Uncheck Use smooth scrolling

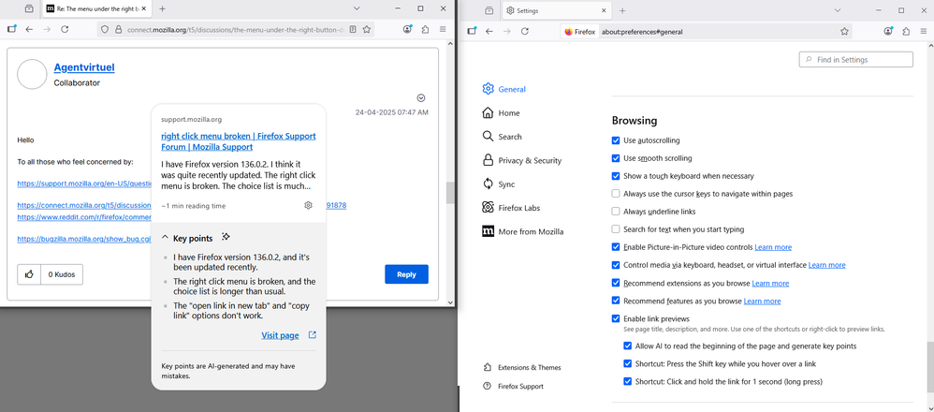[x=616, y=158]
